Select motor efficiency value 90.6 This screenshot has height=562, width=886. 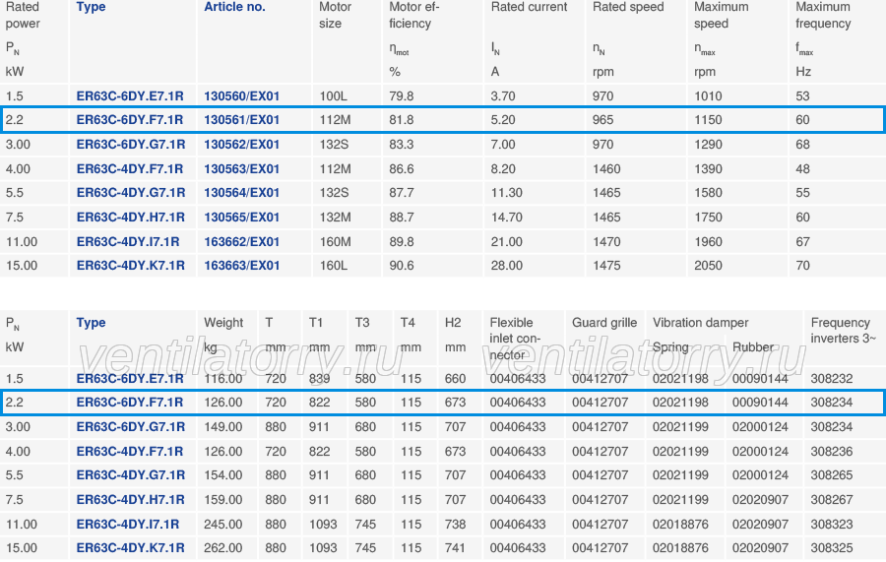click(402, 266)
